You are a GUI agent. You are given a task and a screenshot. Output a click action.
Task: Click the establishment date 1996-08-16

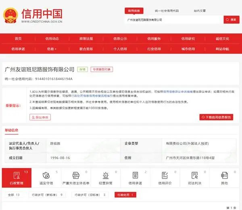(x=60, y=158)
